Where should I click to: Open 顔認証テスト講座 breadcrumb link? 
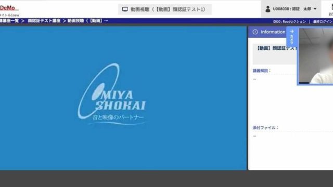[x=44, y=21]
